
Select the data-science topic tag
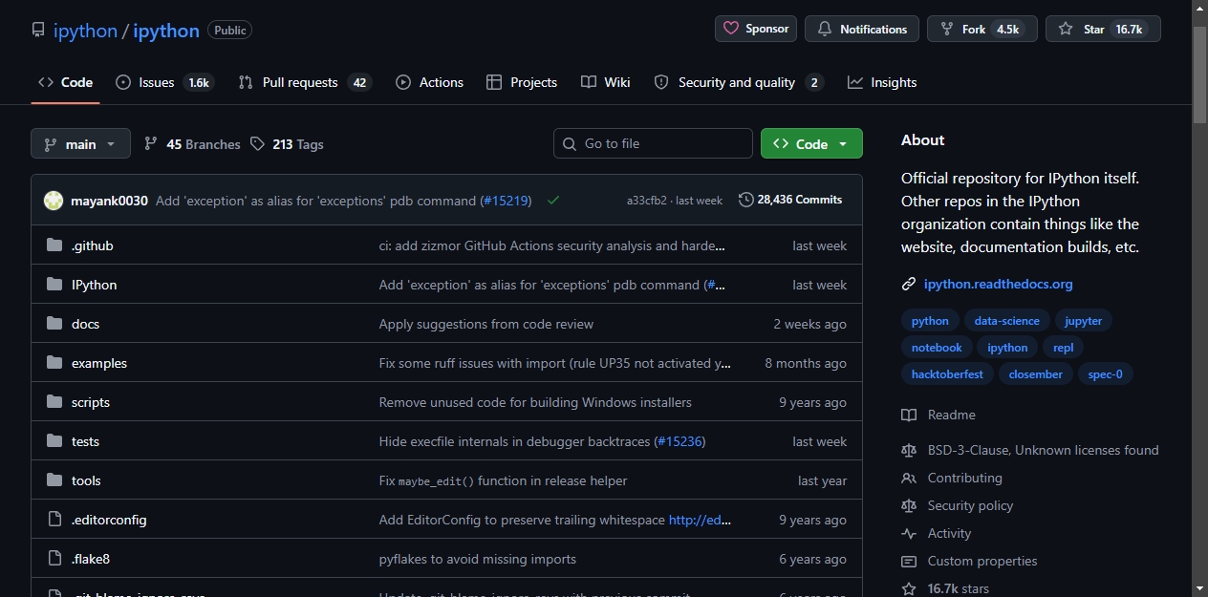click(x=1006, y=321)
